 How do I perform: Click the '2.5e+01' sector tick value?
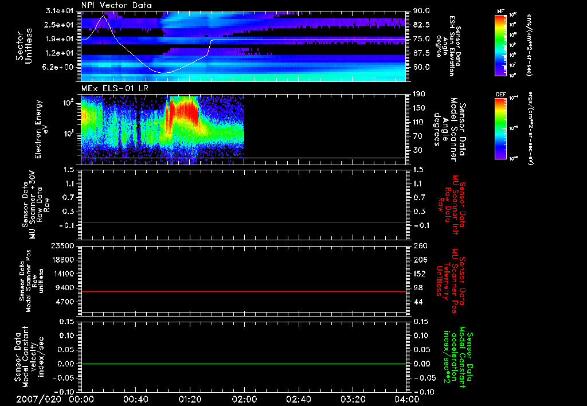(60, 25)
